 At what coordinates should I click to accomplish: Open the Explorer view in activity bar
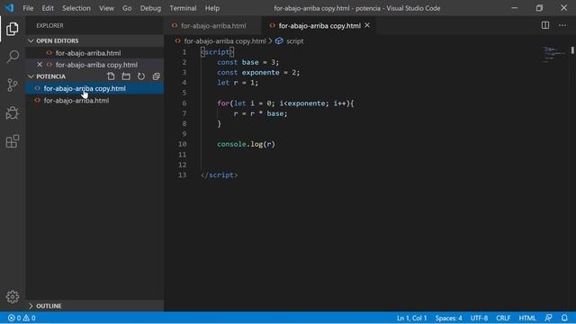(x=12, y=29)
